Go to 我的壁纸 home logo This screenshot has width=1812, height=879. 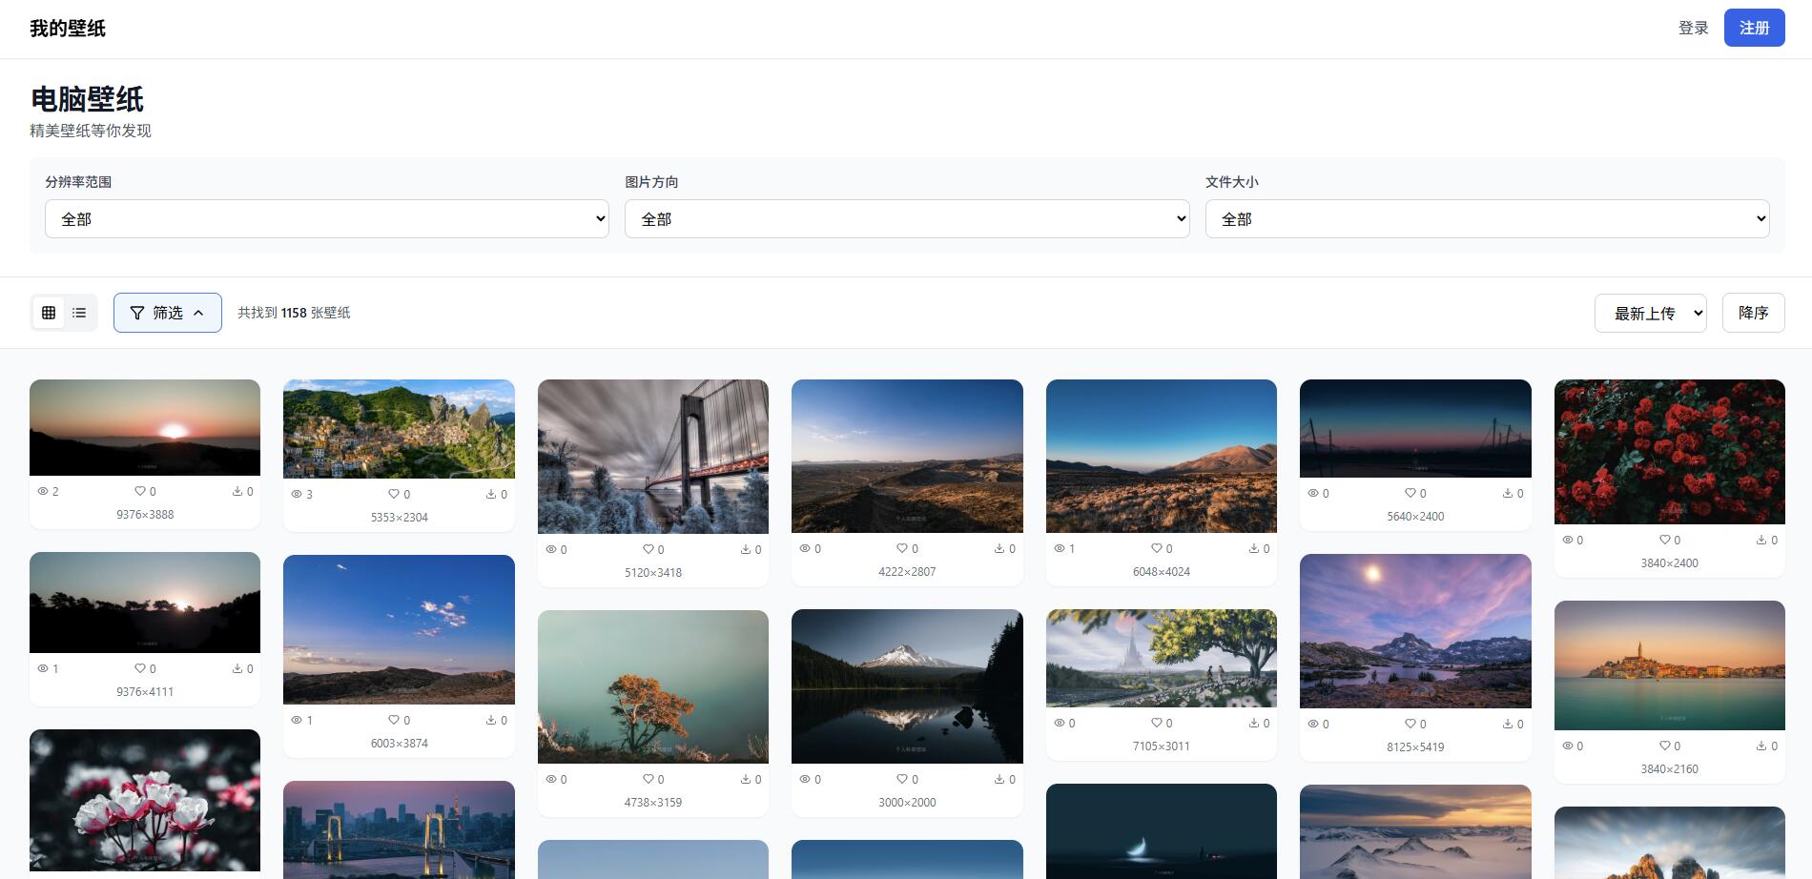click(68, 29)
